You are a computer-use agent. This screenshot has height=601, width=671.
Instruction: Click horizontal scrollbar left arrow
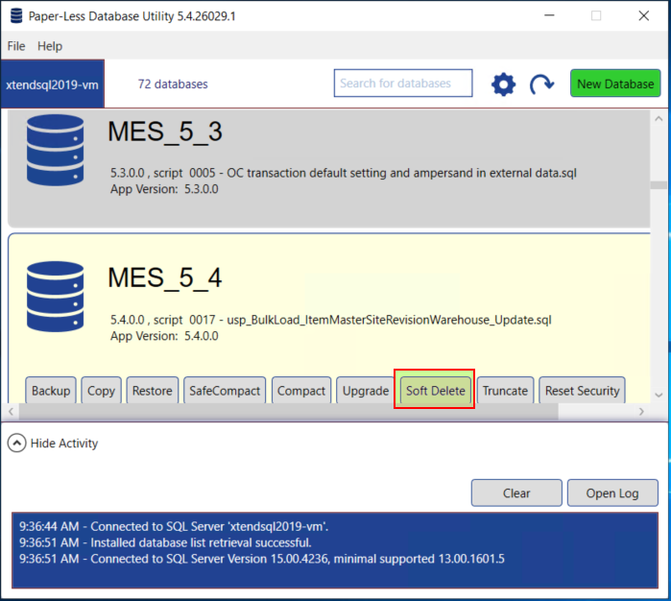pos(12,411)
